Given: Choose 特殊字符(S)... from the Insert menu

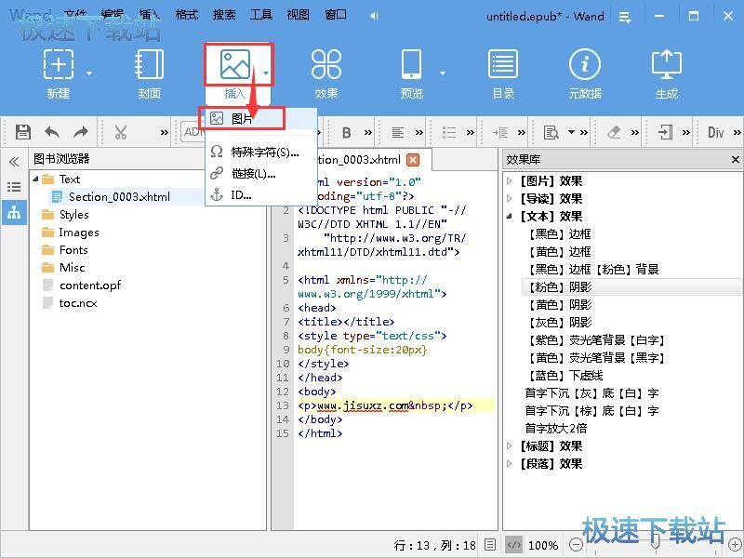Looking at the screenshot, I should 264,152.
